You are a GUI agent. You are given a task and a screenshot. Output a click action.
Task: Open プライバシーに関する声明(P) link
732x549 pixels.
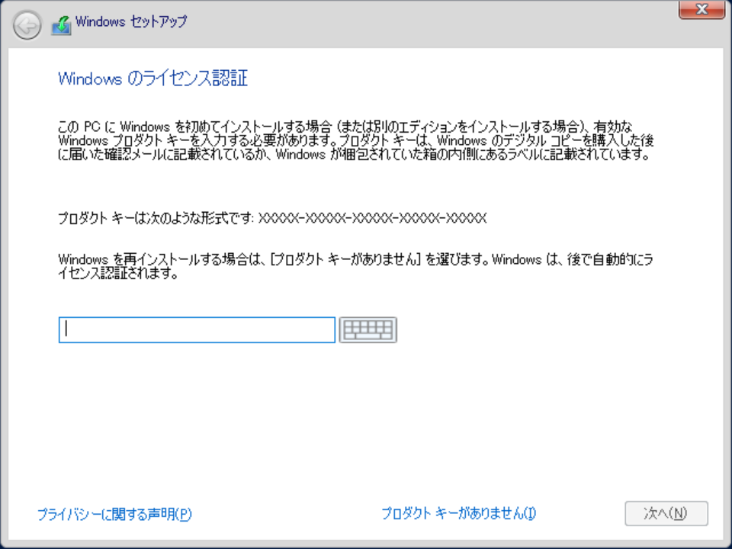(114, 514)
